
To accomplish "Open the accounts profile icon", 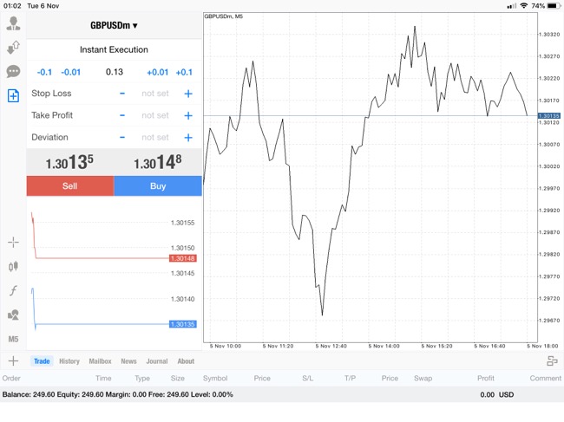I will point(13,23).
